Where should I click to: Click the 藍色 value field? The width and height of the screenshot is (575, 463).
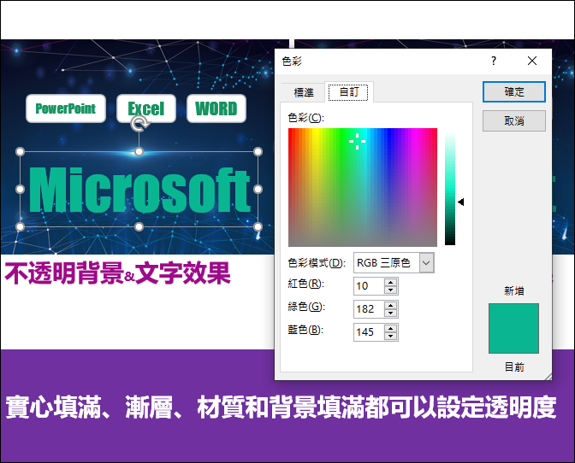tap(369, 332)
